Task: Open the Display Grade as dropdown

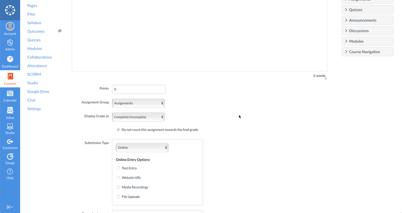Action: tap(138, 117)
